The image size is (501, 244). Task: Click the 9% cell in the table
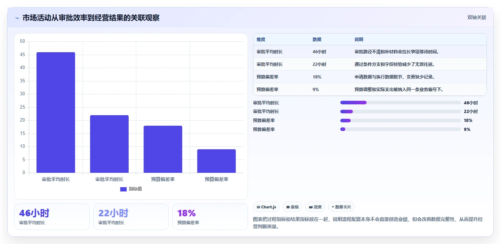316,90
